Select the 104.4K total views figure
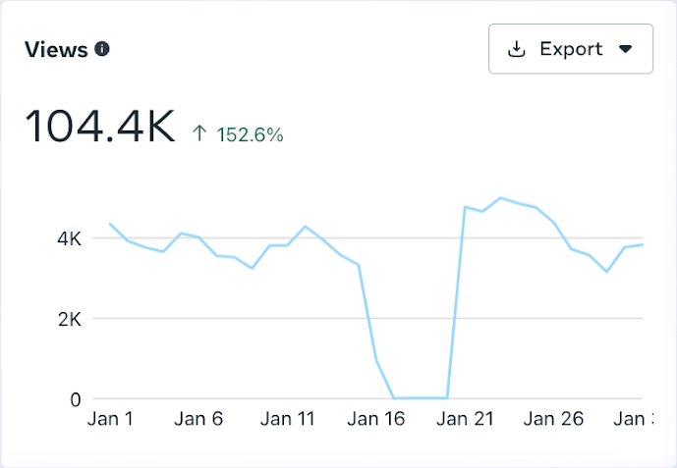This screenshot has width=677, height=468. (x=99, y=128)
